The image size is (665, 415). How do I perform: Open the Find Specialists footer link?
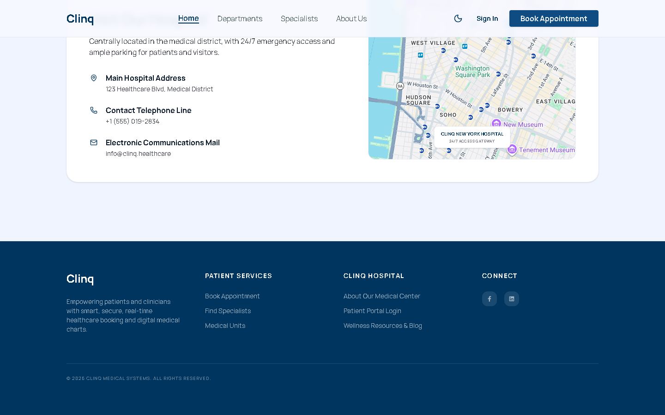[x=228, y=311]
